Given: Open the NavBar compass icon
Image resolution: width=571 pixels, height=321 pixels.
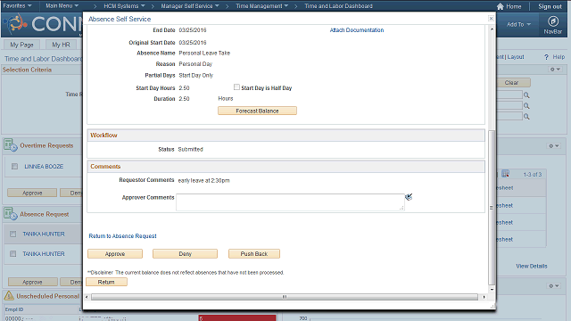Looking at the screenshot, I should click(553, 21).
